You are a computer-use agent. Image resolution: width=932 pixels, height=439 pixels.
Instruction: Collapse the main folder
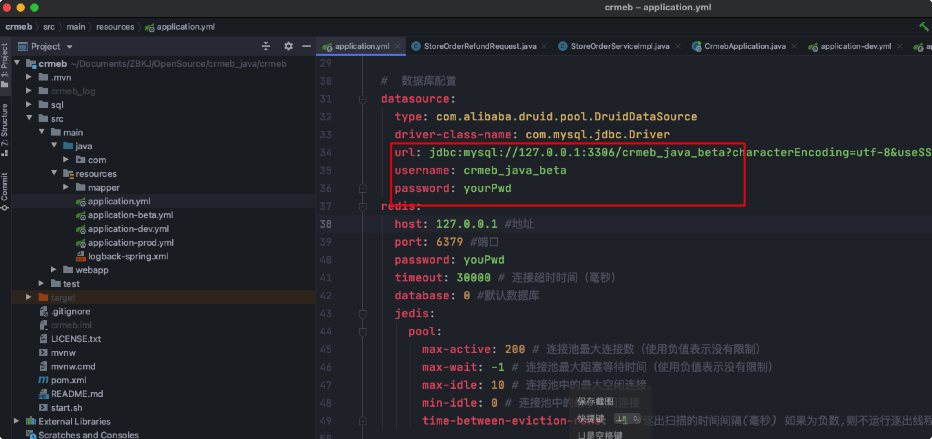point(42,132)
